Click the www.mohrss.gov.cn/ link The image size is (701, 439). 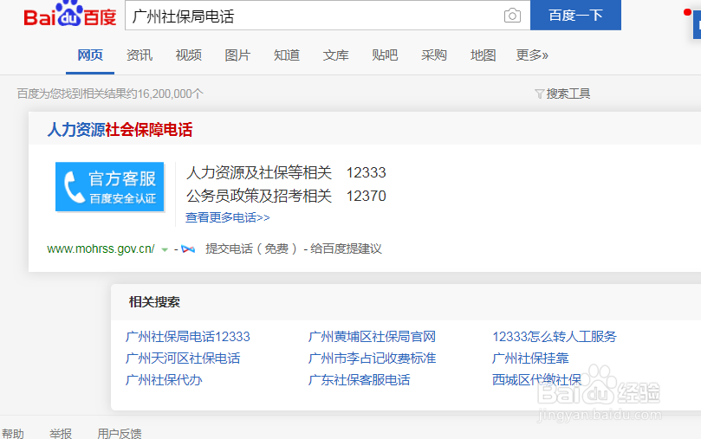pos(101,249)
